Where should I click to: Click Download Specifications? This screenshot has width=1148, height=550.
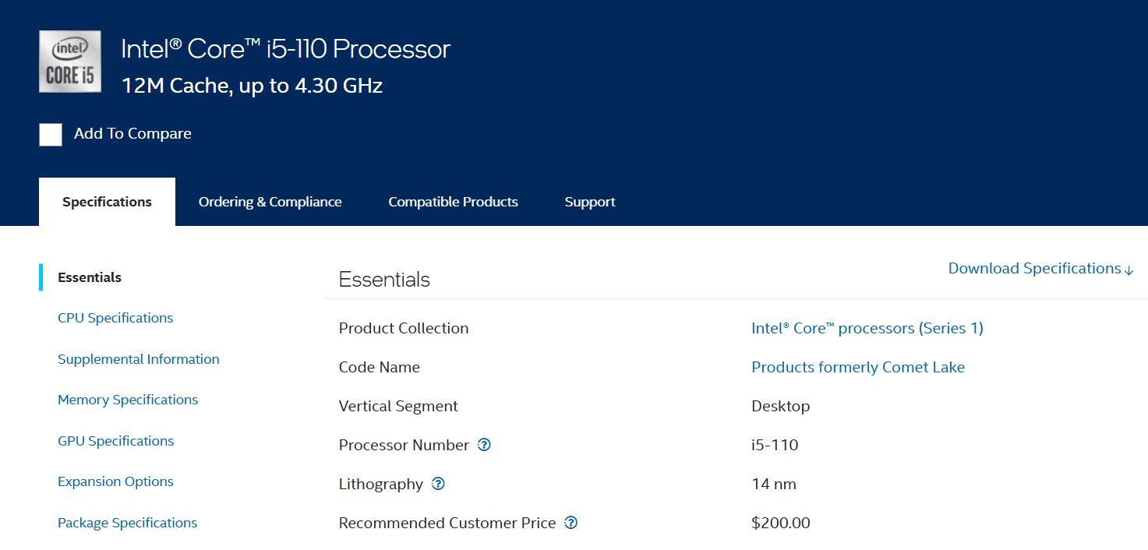pyautogui.click(x=1033, y=268)
